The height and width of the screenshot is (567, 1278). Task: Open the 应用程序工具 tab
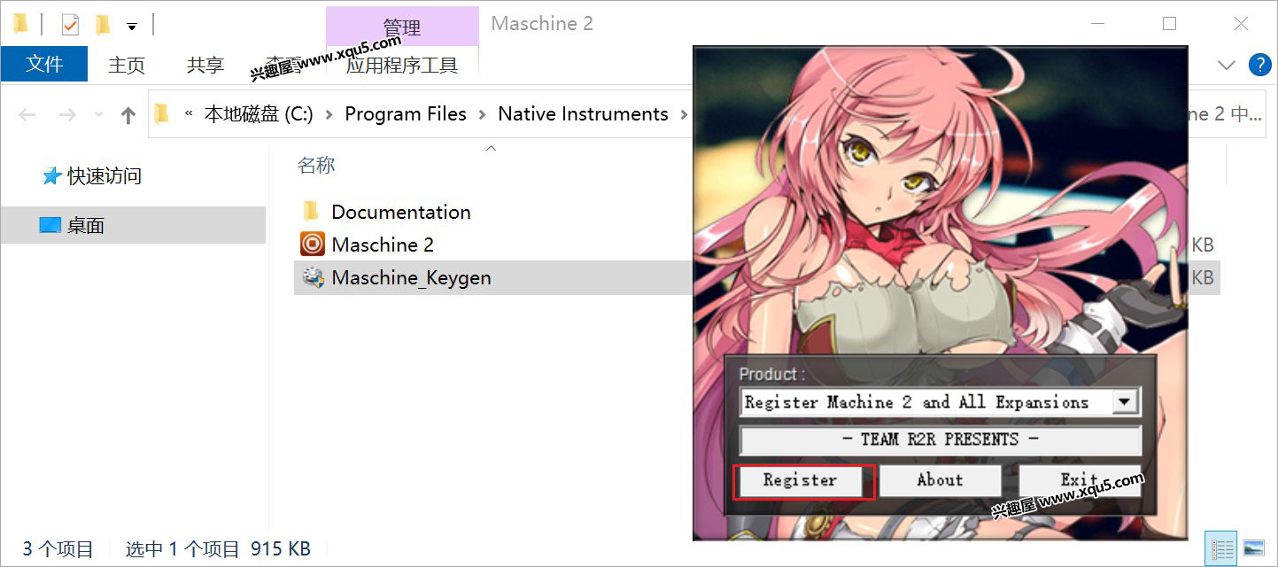(402, 65)
